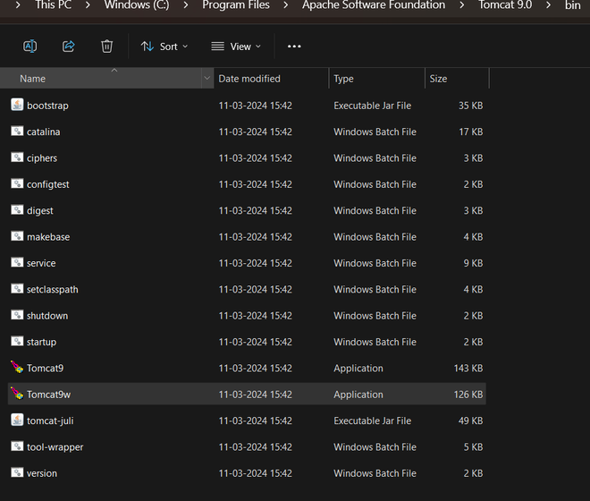Click the tomcat-juli jar file icon
Viewport: 590px width, 501px height.
point(17,420)
